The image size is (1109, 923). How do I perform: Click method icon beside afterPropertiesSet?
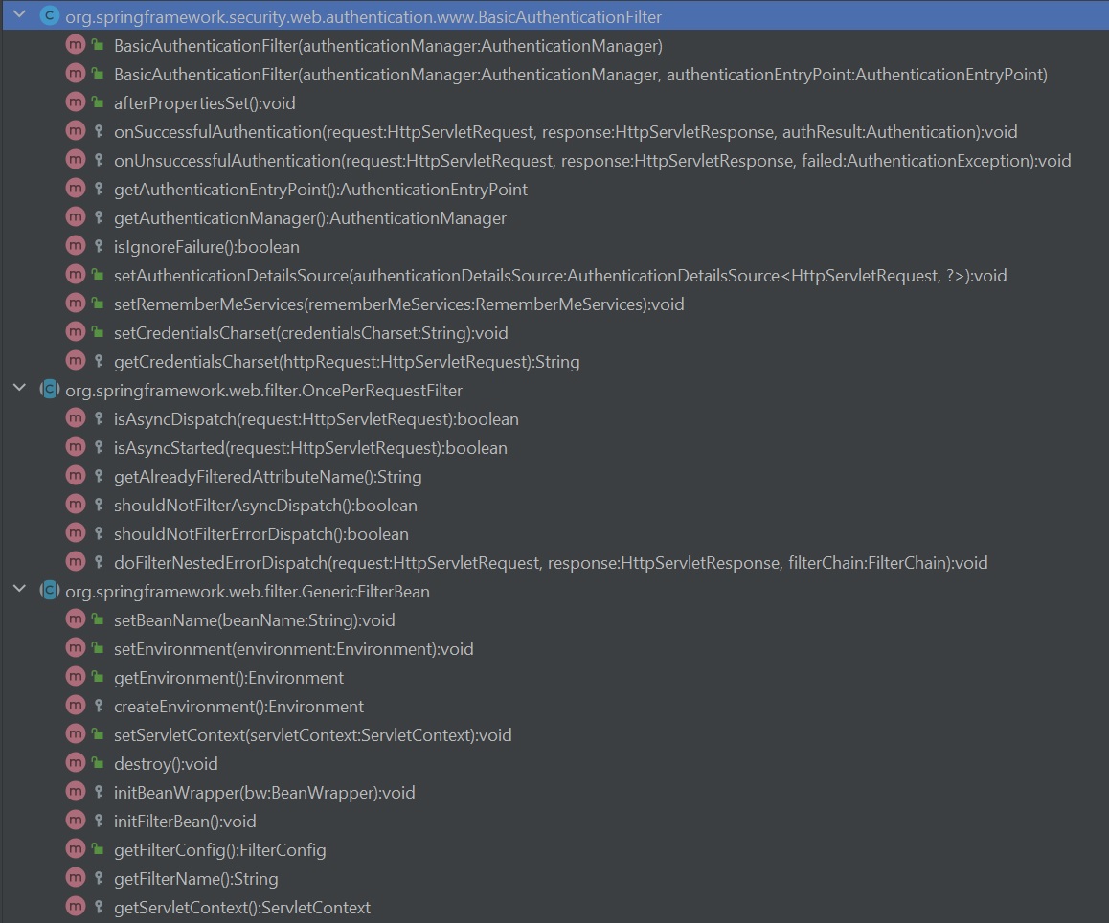(x=76, y=103)
